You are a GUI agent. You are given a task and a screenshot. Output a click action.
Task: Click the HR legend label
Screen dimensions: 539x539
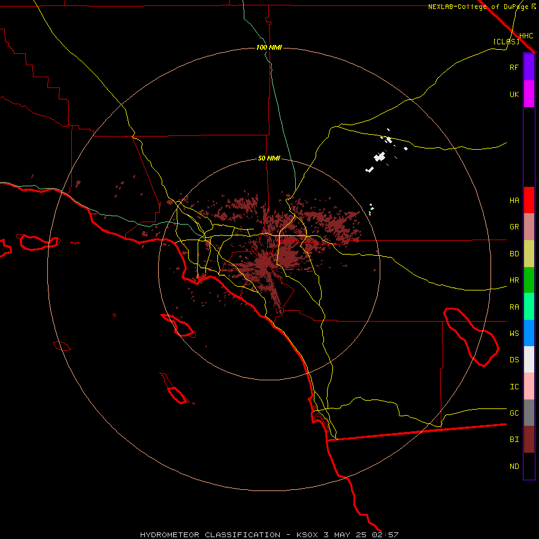(x=514, y=280)
